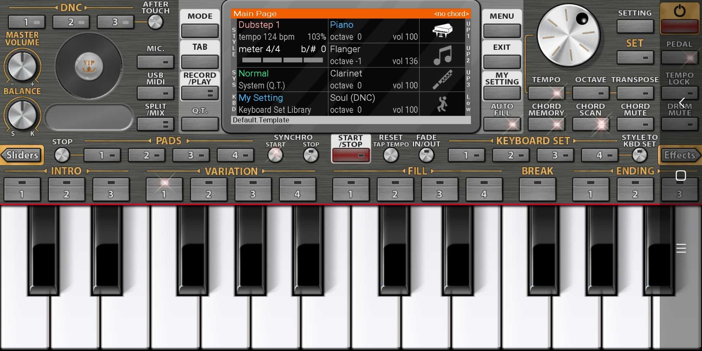Tap the Fade In/Out round button
Screen dimensions: 702x351
(x=426, y=155)
